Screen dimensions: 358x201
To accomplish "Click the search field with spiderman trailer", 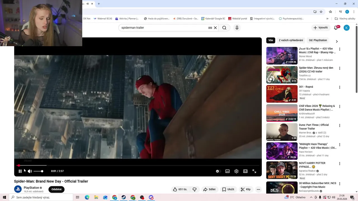I will (164, 28).
